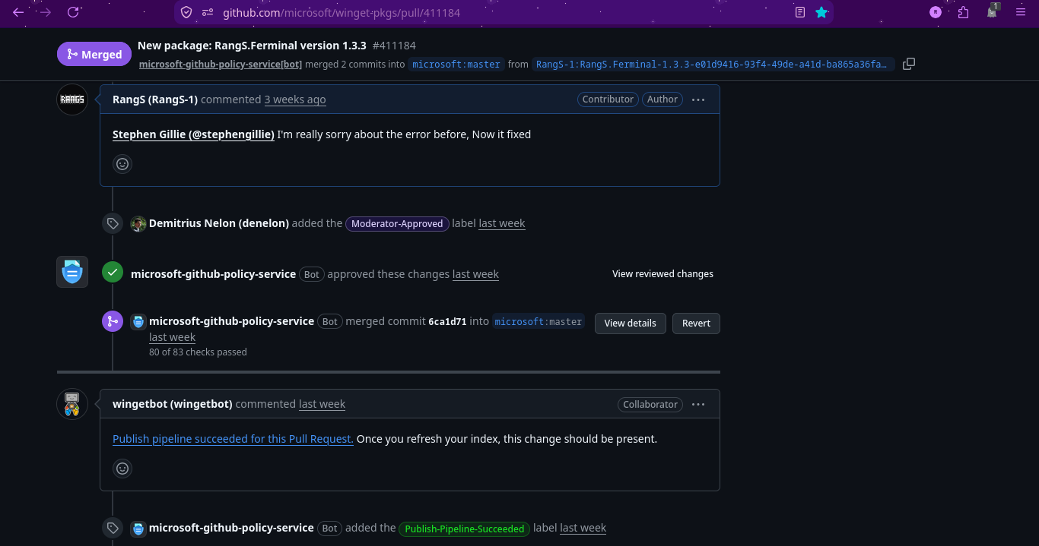Open microsoft-github-policy-service in the approved-changes row

(213, 274)
